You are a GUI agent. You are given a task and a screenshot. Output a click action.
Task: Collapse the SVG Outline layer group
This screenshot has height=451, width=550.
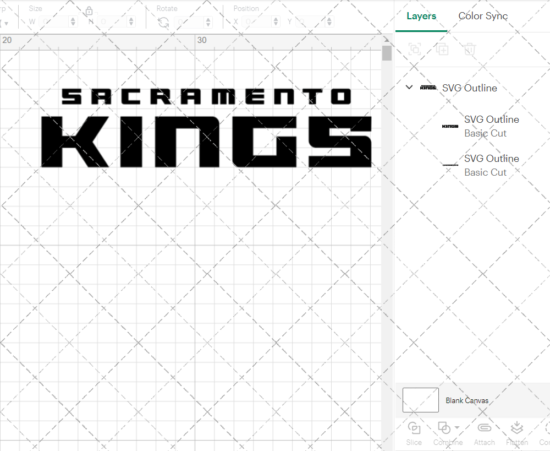tap(409, 87)
